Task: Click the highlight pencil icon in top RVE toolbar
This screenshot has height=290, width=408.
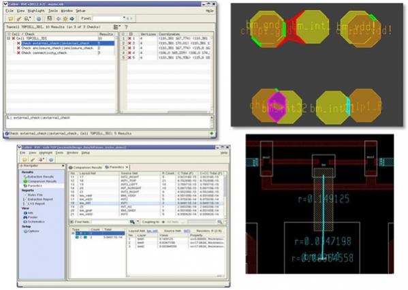Action: coord(19,19)
